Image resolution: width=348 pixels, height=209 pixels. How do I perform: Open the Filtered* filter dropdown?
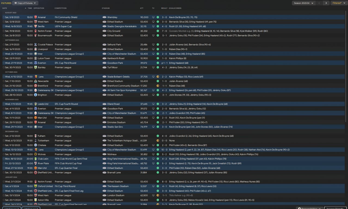(338, 3)
